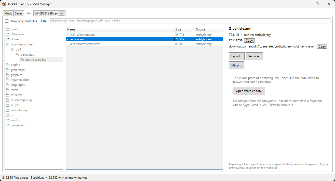Click the entitylibrary.fcb folder icon
The image size is (335, 181).
pyautogui.click(x=22, y=60)
